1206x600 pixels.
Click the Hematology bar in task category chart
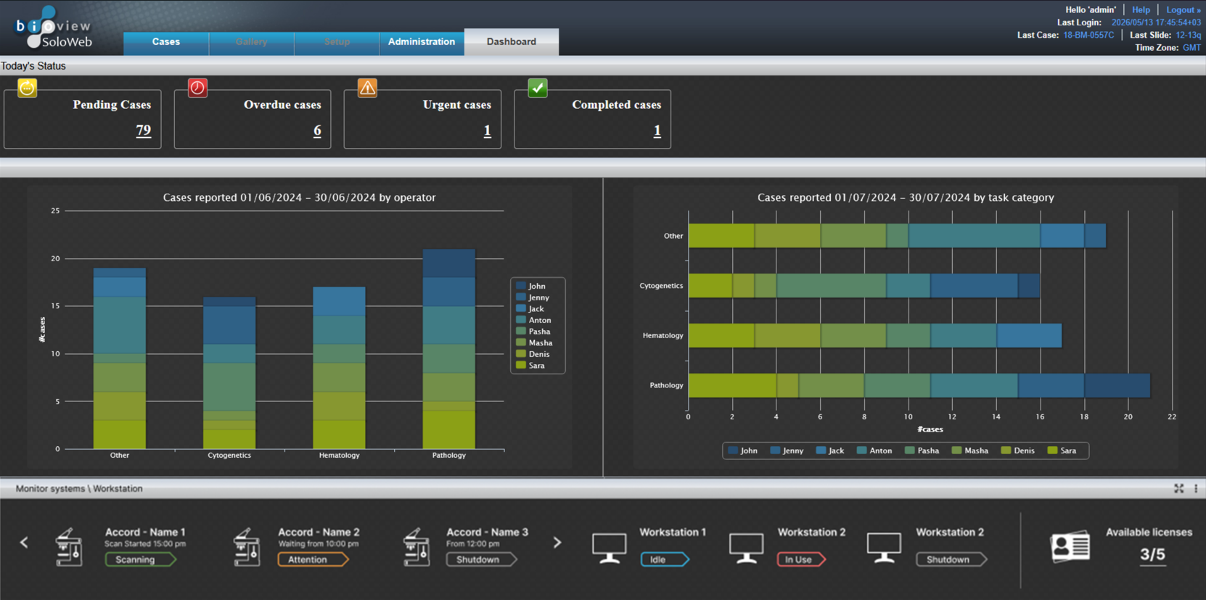click(x=875, y=336)
